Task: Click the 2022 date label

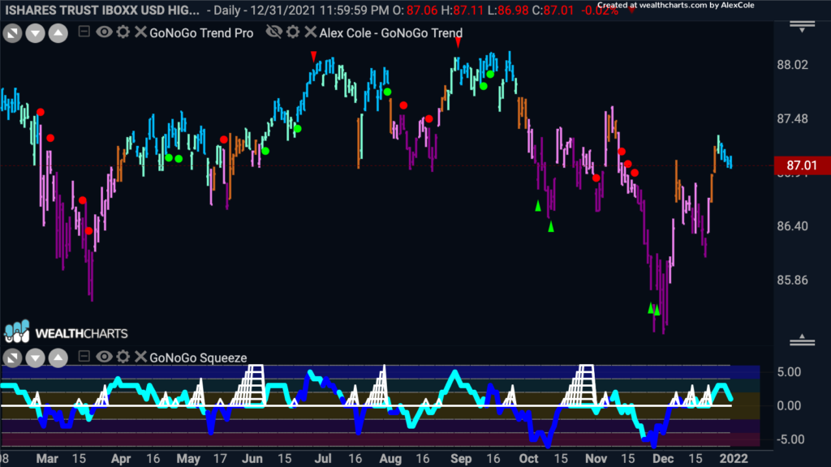Action: [x=733, y=459]
